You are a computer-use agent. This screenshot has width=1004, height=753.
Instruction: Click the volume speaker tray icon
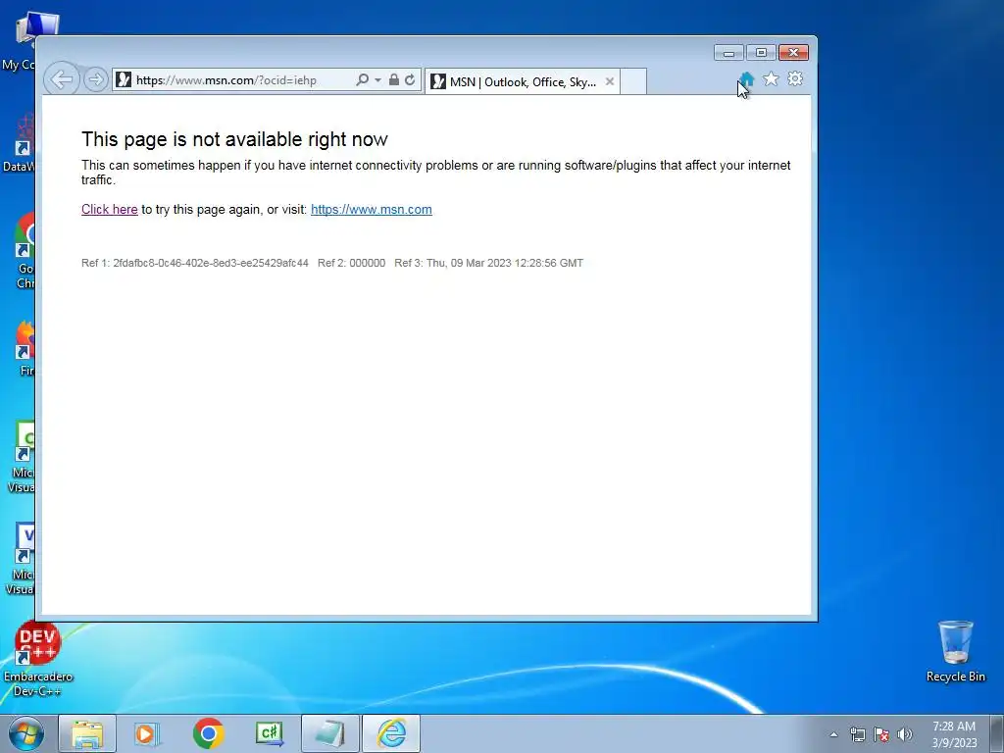click(x=905, y=734)
